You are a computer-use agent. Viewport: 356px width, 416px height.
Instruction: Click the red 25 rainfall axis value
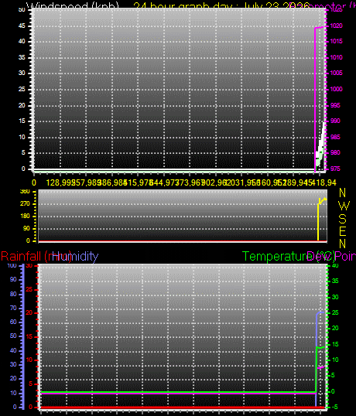click(x=29, y=289)
